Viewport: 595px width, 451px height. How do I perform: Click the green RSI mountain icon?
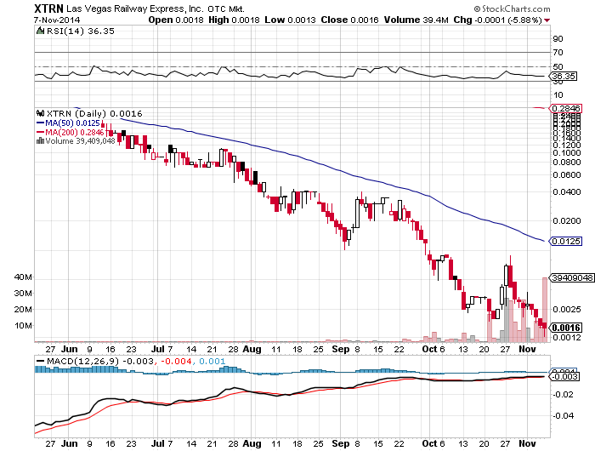click(40, 31)
